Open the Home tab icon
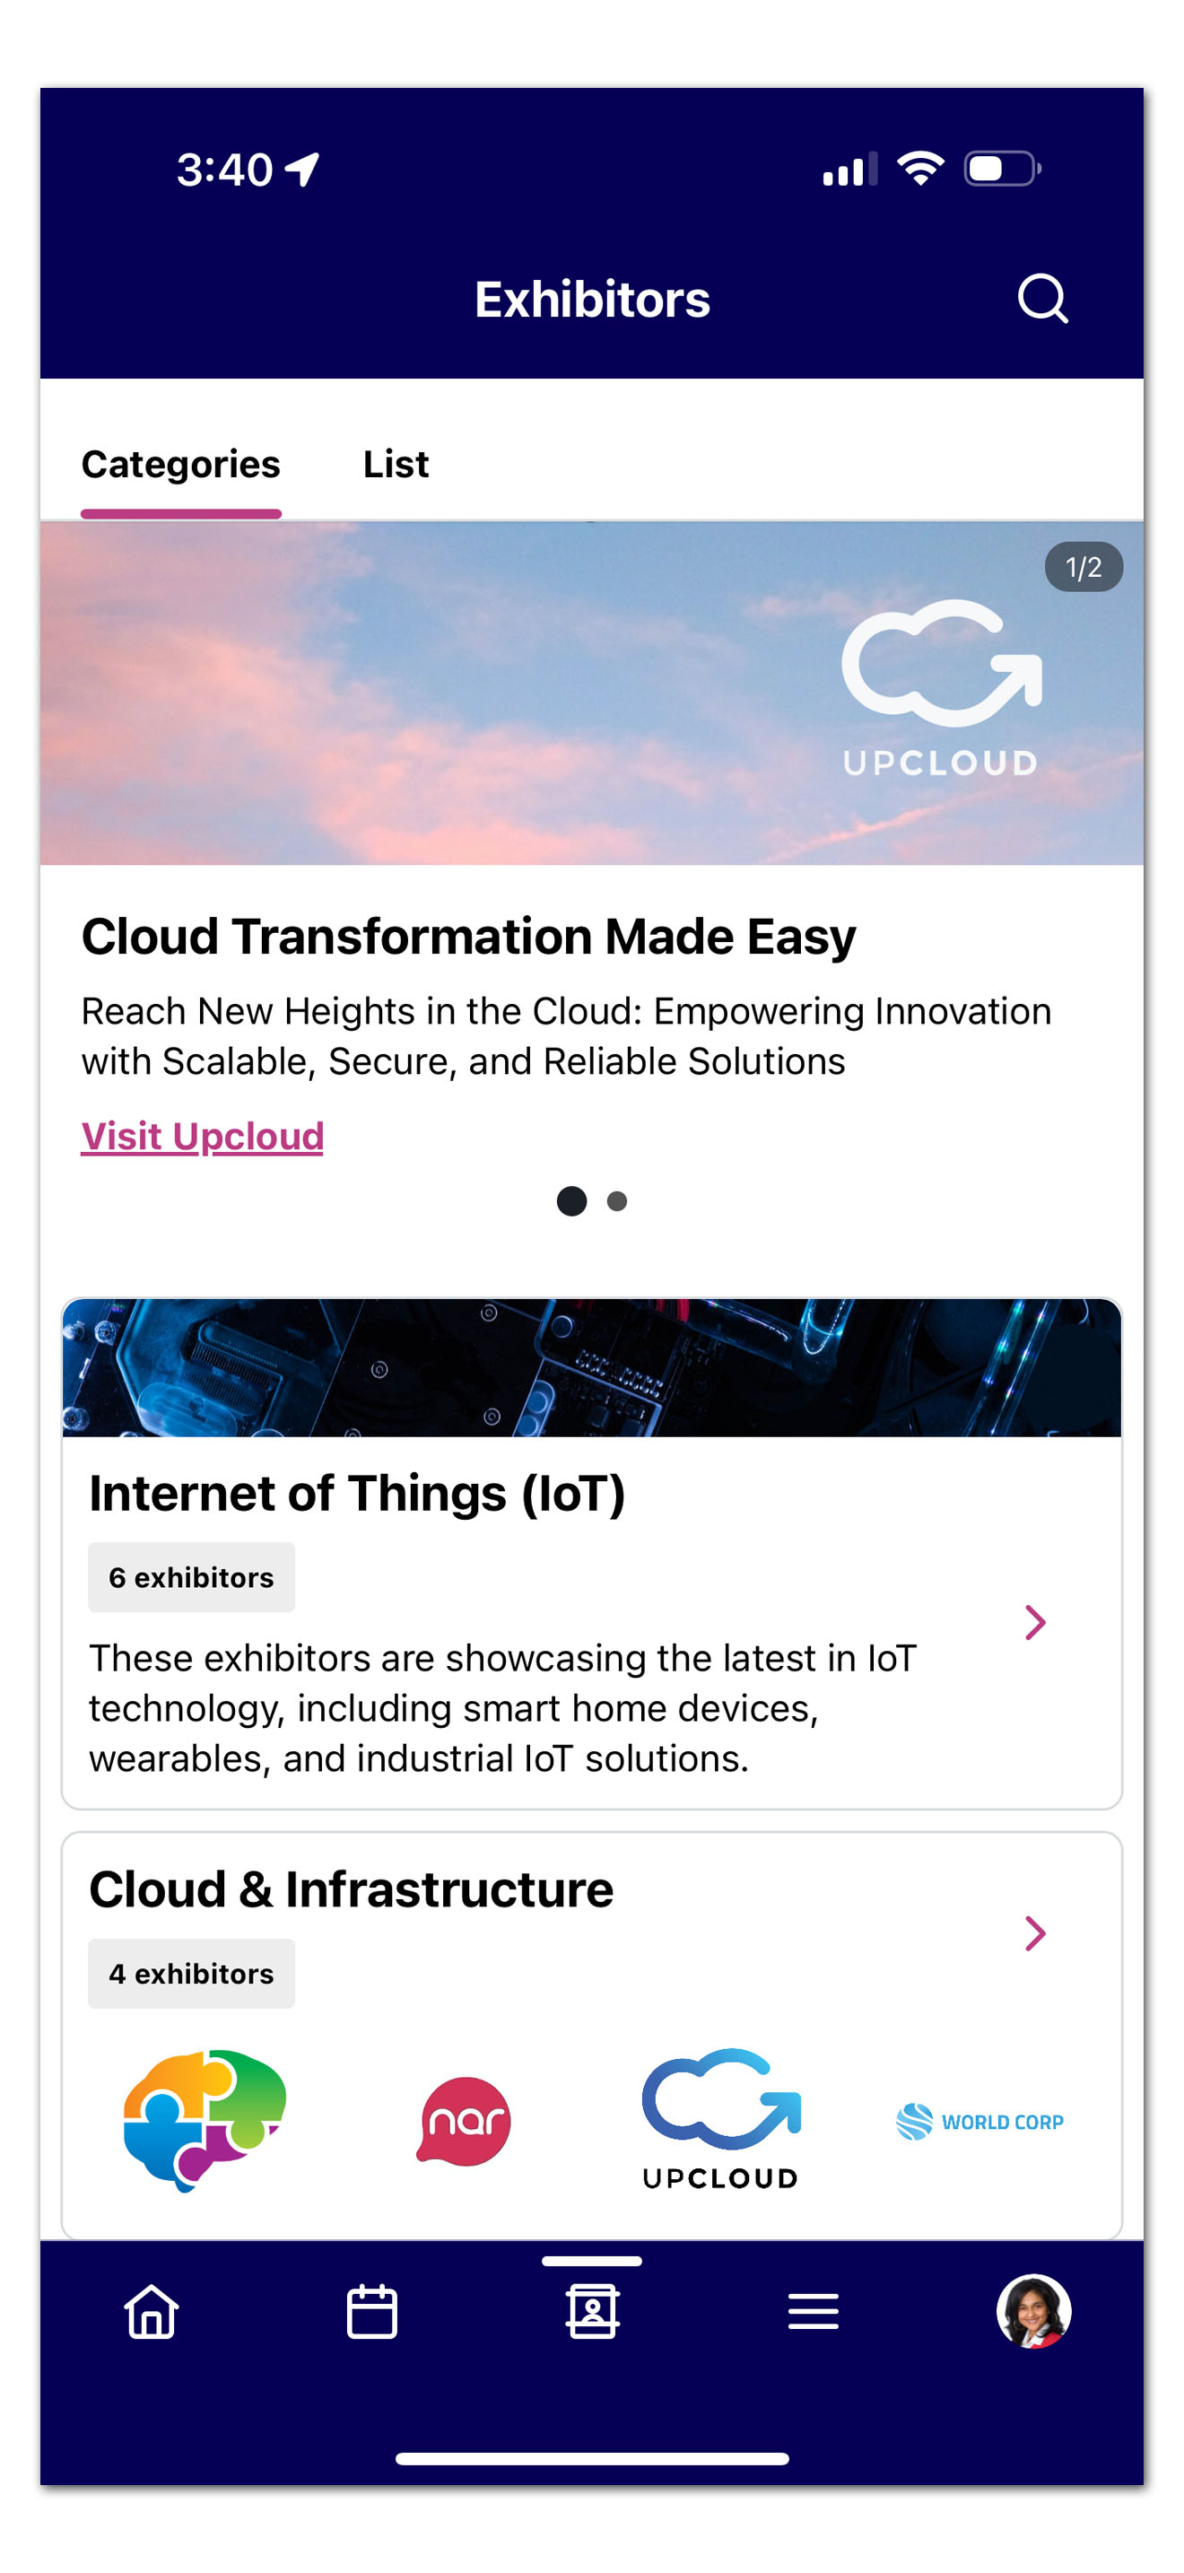Image resolution: width=1184 pixels, height=2573 pixels. 151,2311
